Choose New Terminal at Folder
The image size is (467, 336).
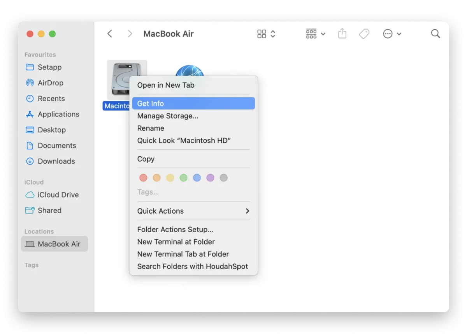click(193, 242)
